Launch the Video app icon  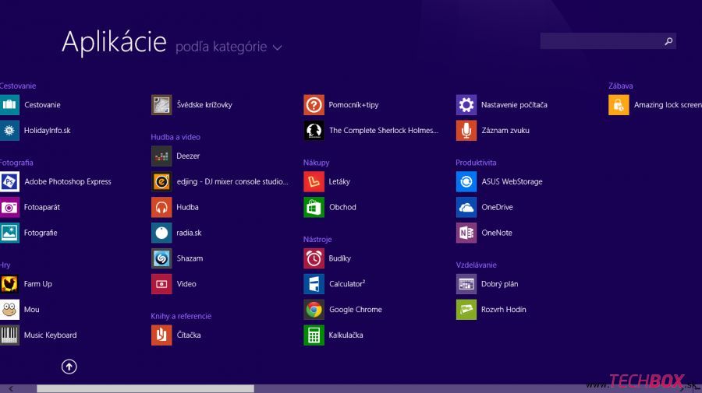[161, 284]
